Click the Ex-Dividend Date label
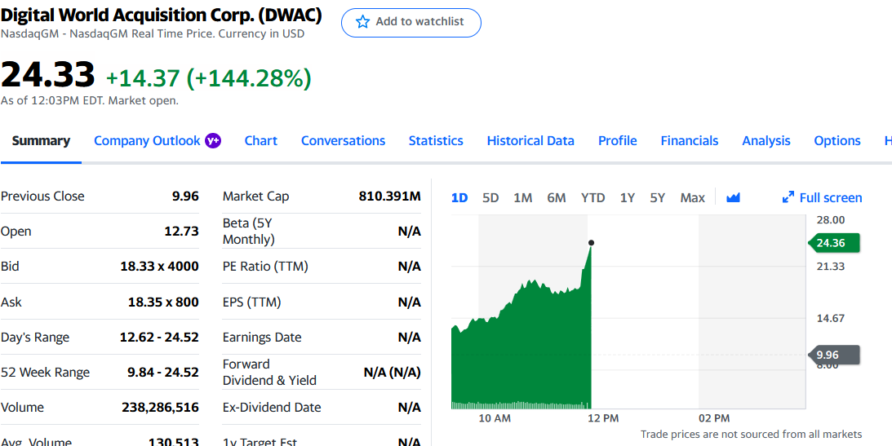 coord(272,408)
